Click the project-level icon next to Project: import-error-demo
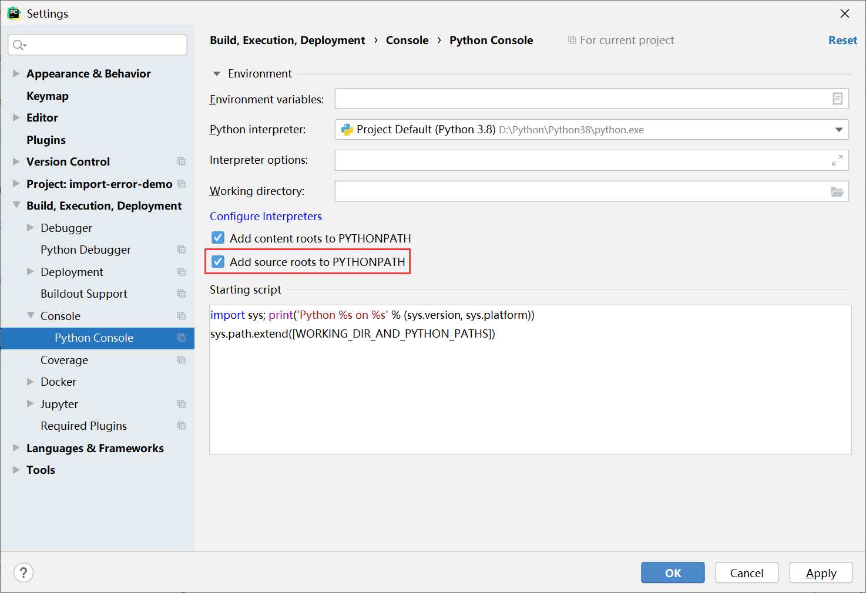Image resolution: width=866 pixels, height=593 pixels. coord(182,184)
